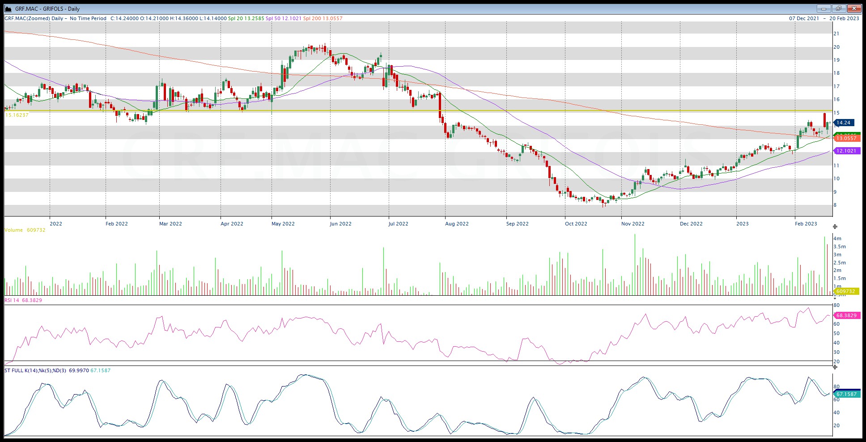The image size is (866, 442).
Task: Minimize the GRIFOLS chart window
Action: [824, 8]
